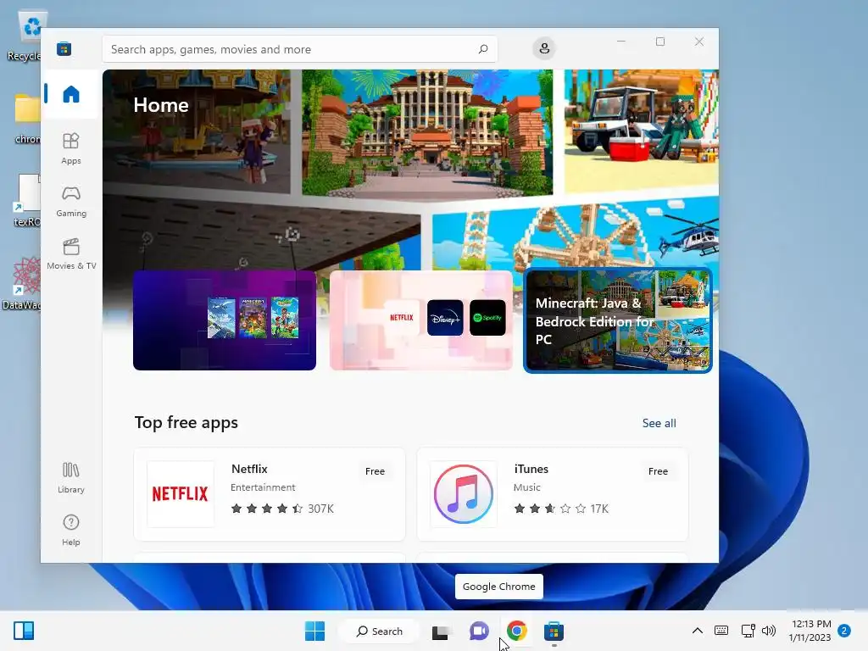Select the chrome folder on desktop

pos(26,118)
